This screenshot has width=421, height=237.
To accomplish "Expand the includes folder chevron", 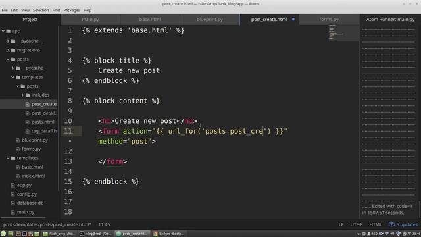I will point(22,95).
